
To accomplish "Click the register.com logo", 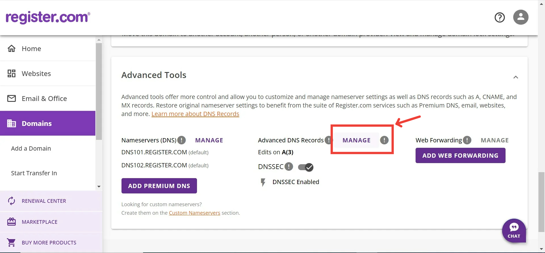I will pos(48,17).
